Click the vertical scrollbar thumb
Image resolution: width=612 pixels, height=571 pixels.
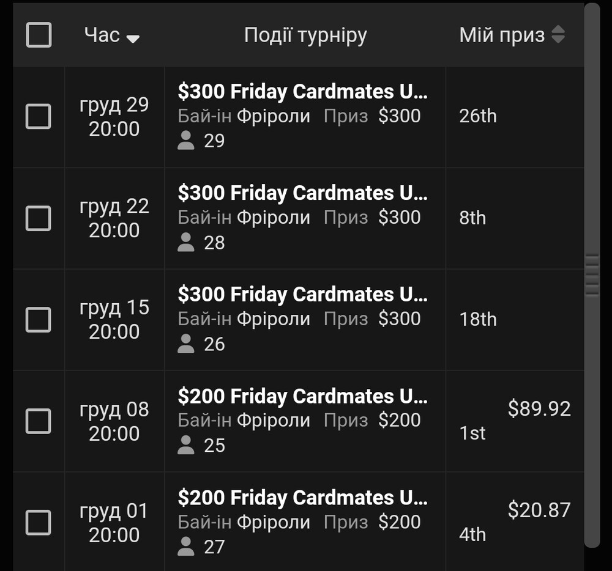coord(592,275)
